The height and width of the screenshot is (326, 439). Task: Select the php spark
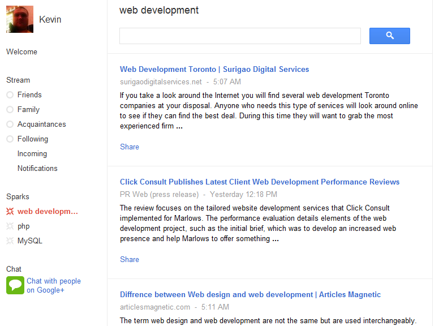[x=24, y=226]
